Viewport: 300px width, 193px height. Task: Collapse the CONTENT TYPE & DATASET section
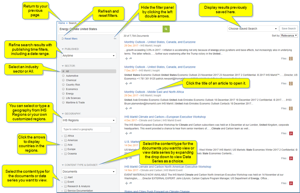click(x=63, y=165)
